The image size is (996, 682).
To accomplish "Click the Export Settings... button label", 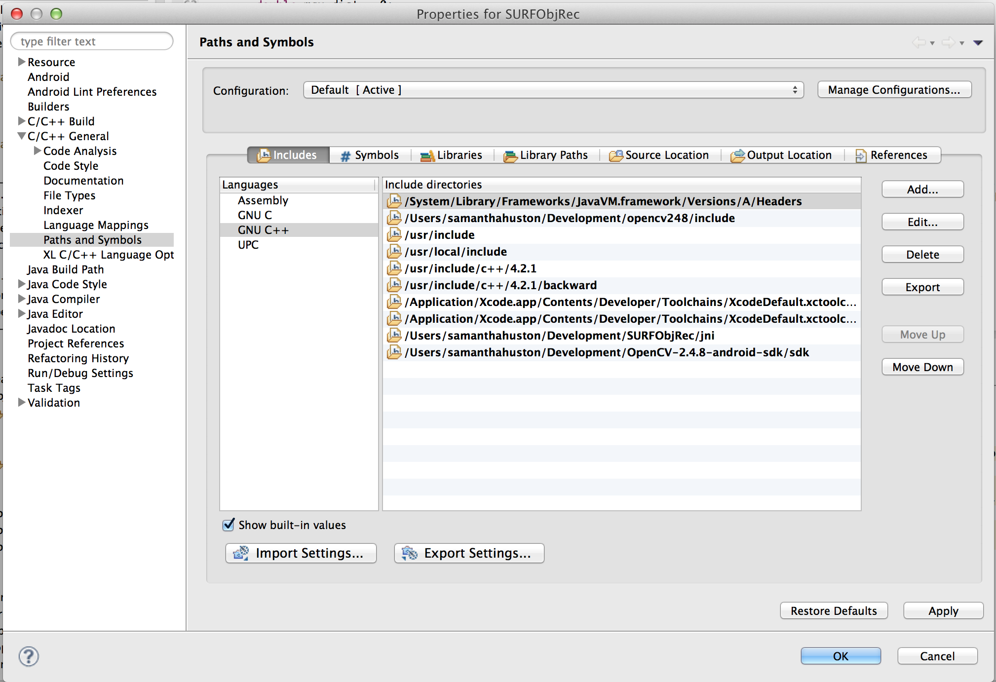I will click(x=478, y=553).
